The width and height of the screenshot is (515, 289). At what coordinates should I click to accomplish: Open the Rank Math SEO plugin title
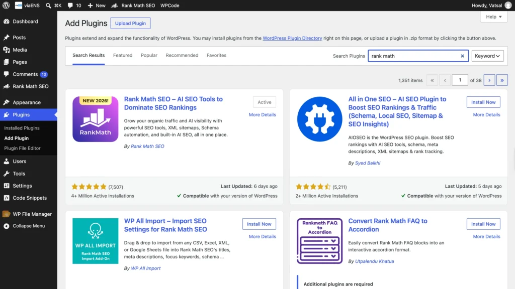pos(174,103)
